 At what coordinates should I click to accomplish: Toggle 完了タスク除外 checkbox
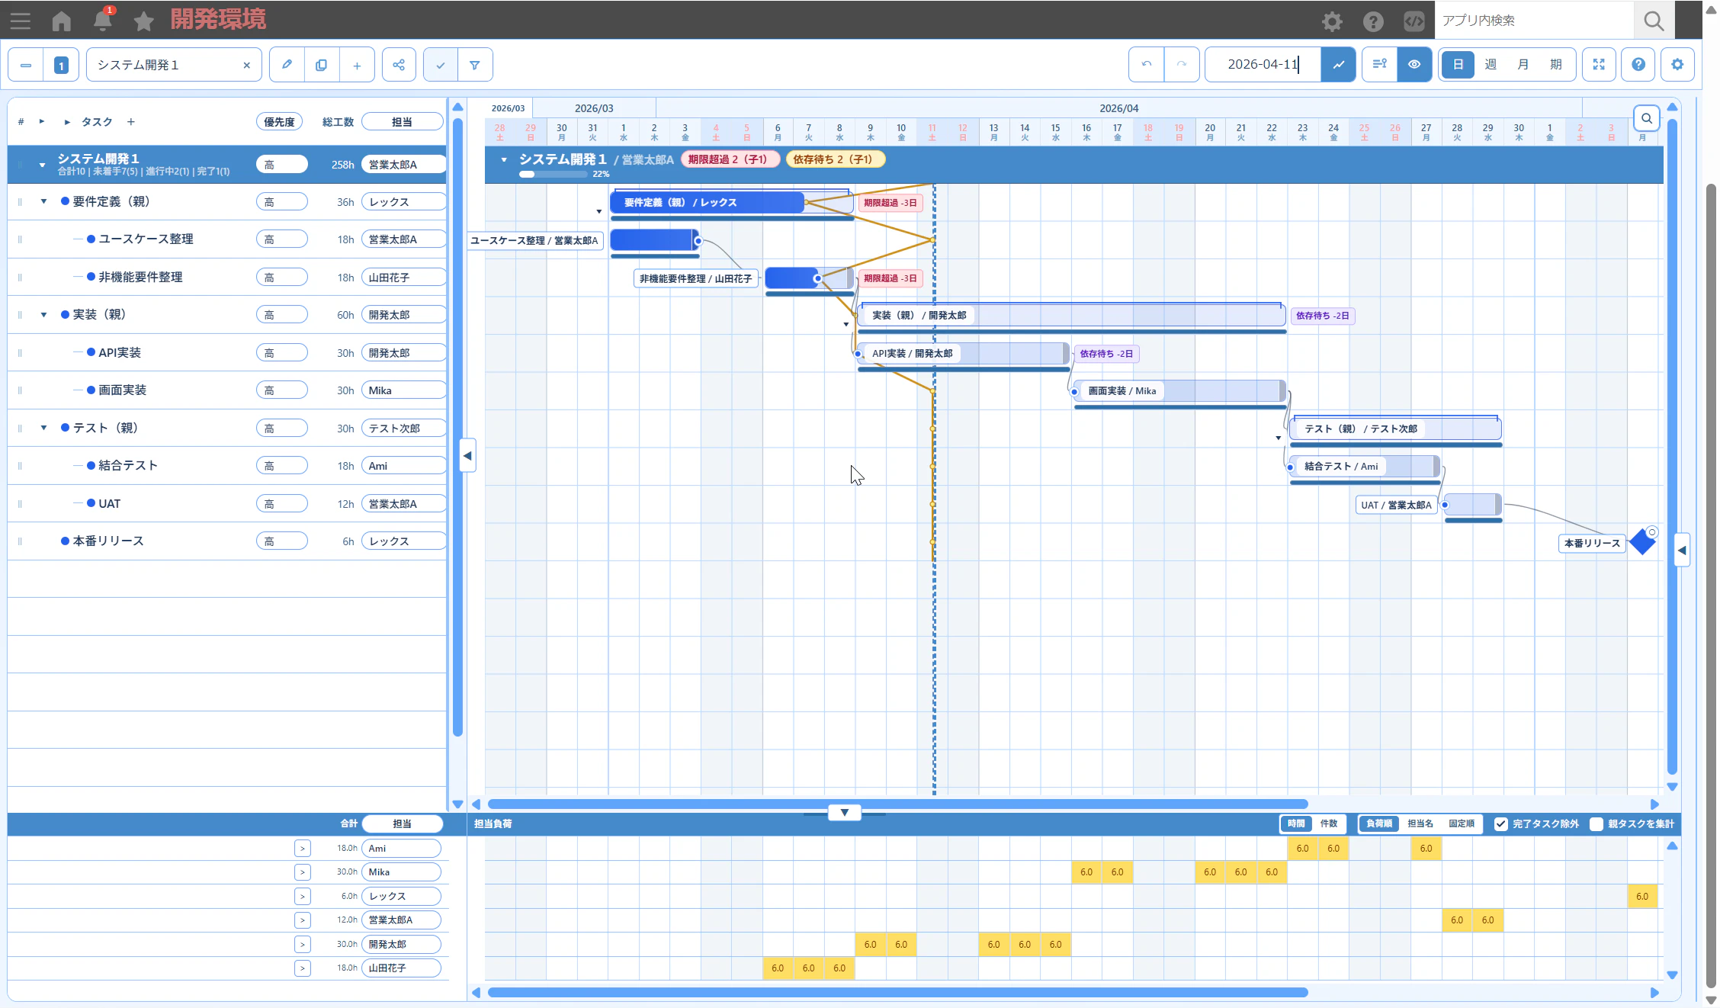1501,824
